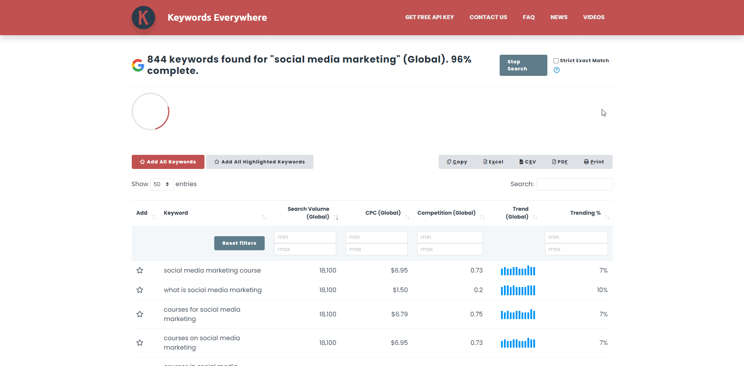Star the 'what is social media marketing' keyword
Screen dimensions: 744x366
tap(140, 290)
